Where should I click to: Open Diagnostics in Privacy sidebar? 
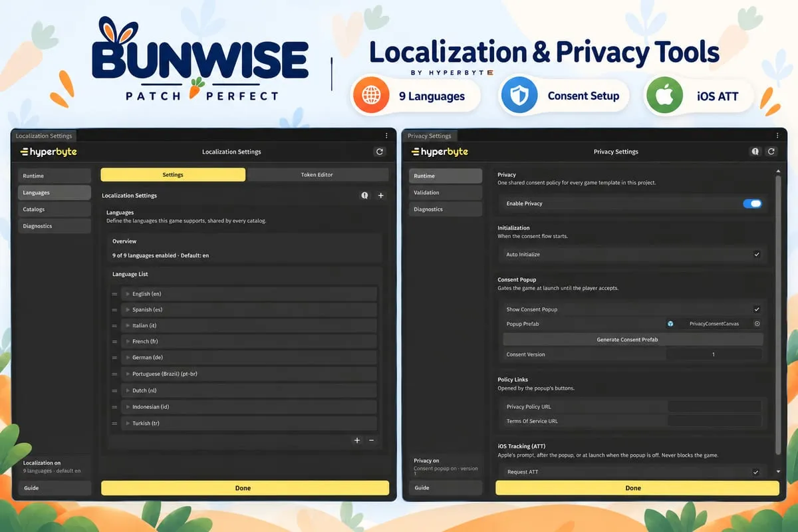click(446, 209)
